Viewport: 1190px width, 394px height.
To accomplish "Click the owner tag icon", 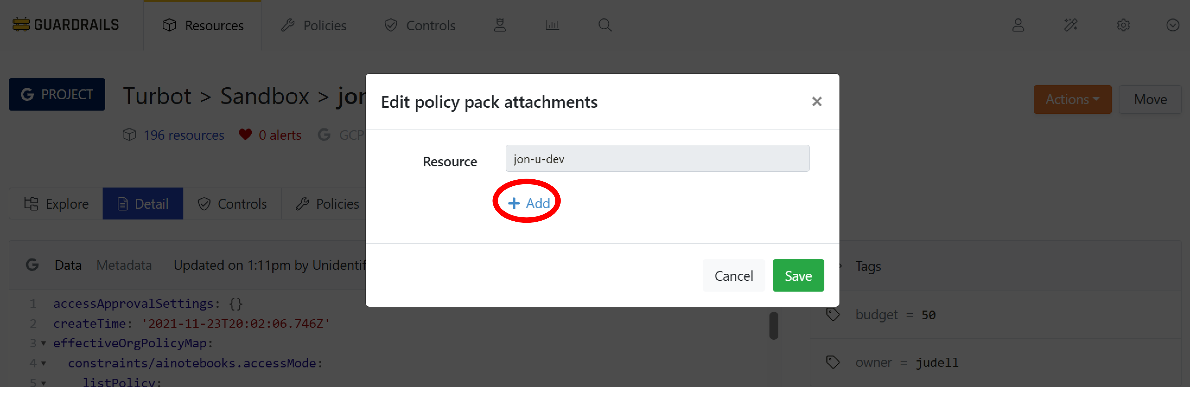I will click(832, 362).
